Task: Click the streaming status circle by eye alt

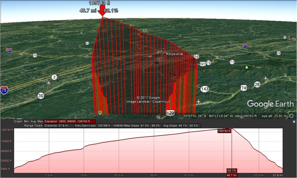Action: (291, 116)
